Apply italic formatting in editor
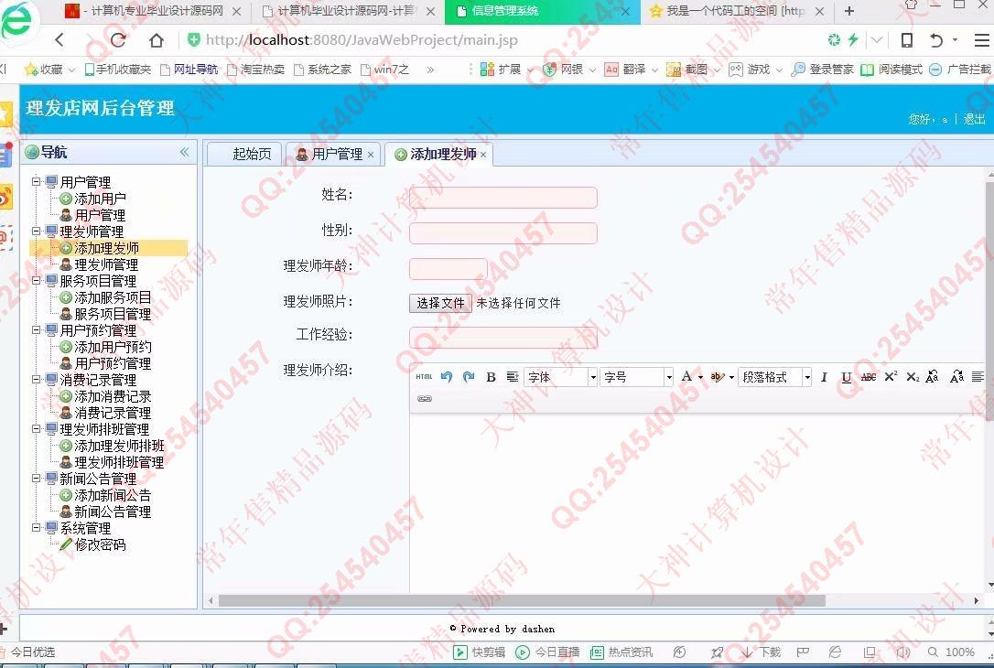Viewport: 994px width, 668px height. click(824, 377)
